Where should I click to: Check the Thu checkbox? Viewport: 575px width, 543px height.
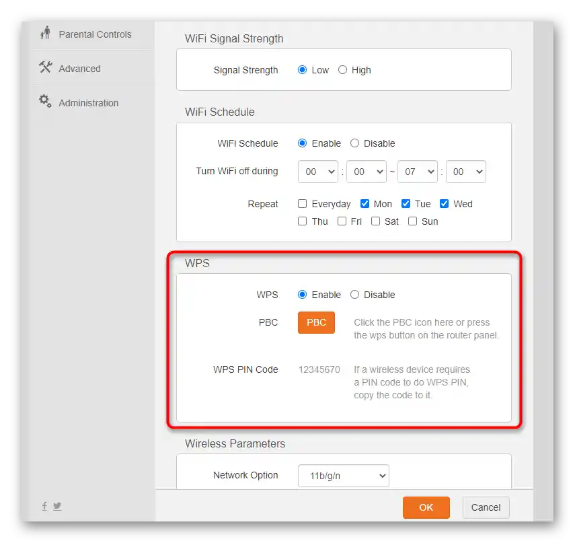pos(302,221)
